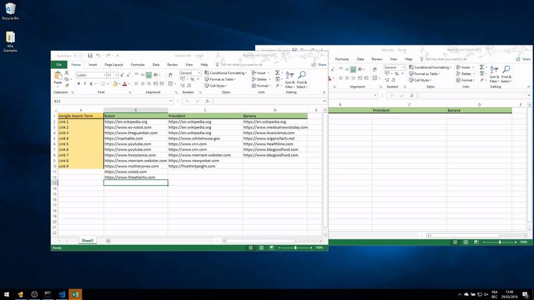Click Paste in output.xlsx ribbon
The width and height of the screenshot is (534, 300).
pyautogui.click(x=58, y=78)
